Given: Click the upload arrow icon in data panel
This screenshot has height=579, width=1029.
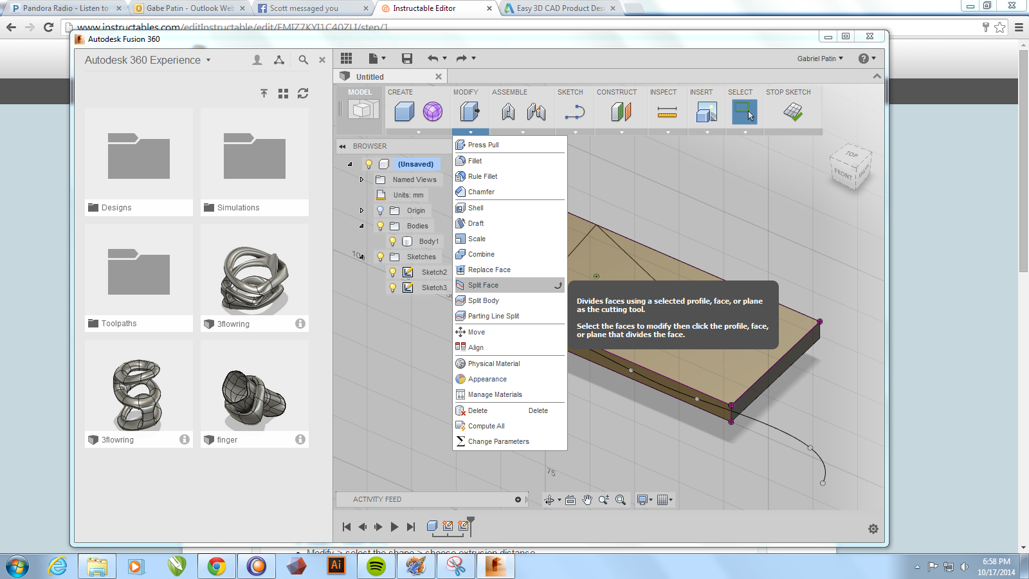Looking at the screenshot, I should [x=264, y=93].
